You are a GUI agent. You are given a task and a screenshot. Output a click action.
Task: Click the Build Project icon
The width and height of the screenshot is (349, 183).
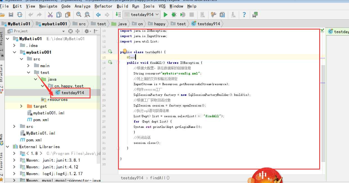click(118, 15)
